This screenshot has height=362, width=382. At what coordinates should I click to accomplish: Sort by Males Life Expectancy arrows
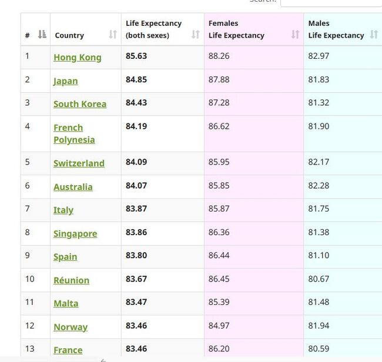(374, 35)
